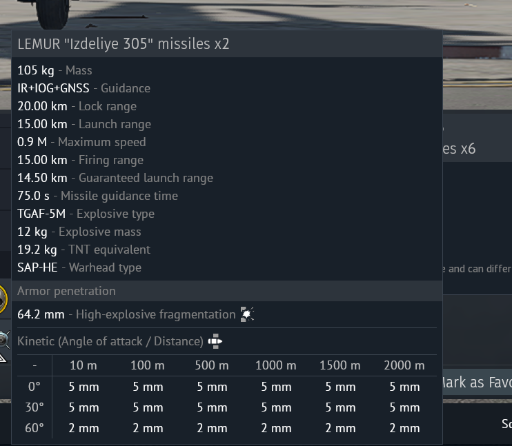Click the 12 kg Explosive mass row
Viewport: 512px width, 446px height.
[79, 232]
